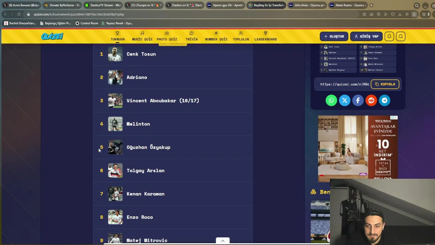435x245 pixels.
Task: Share result on X
Action: tap(345, 100)
